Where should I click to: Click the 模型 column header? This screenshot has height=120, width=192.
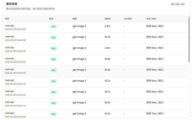coord(75,19)
